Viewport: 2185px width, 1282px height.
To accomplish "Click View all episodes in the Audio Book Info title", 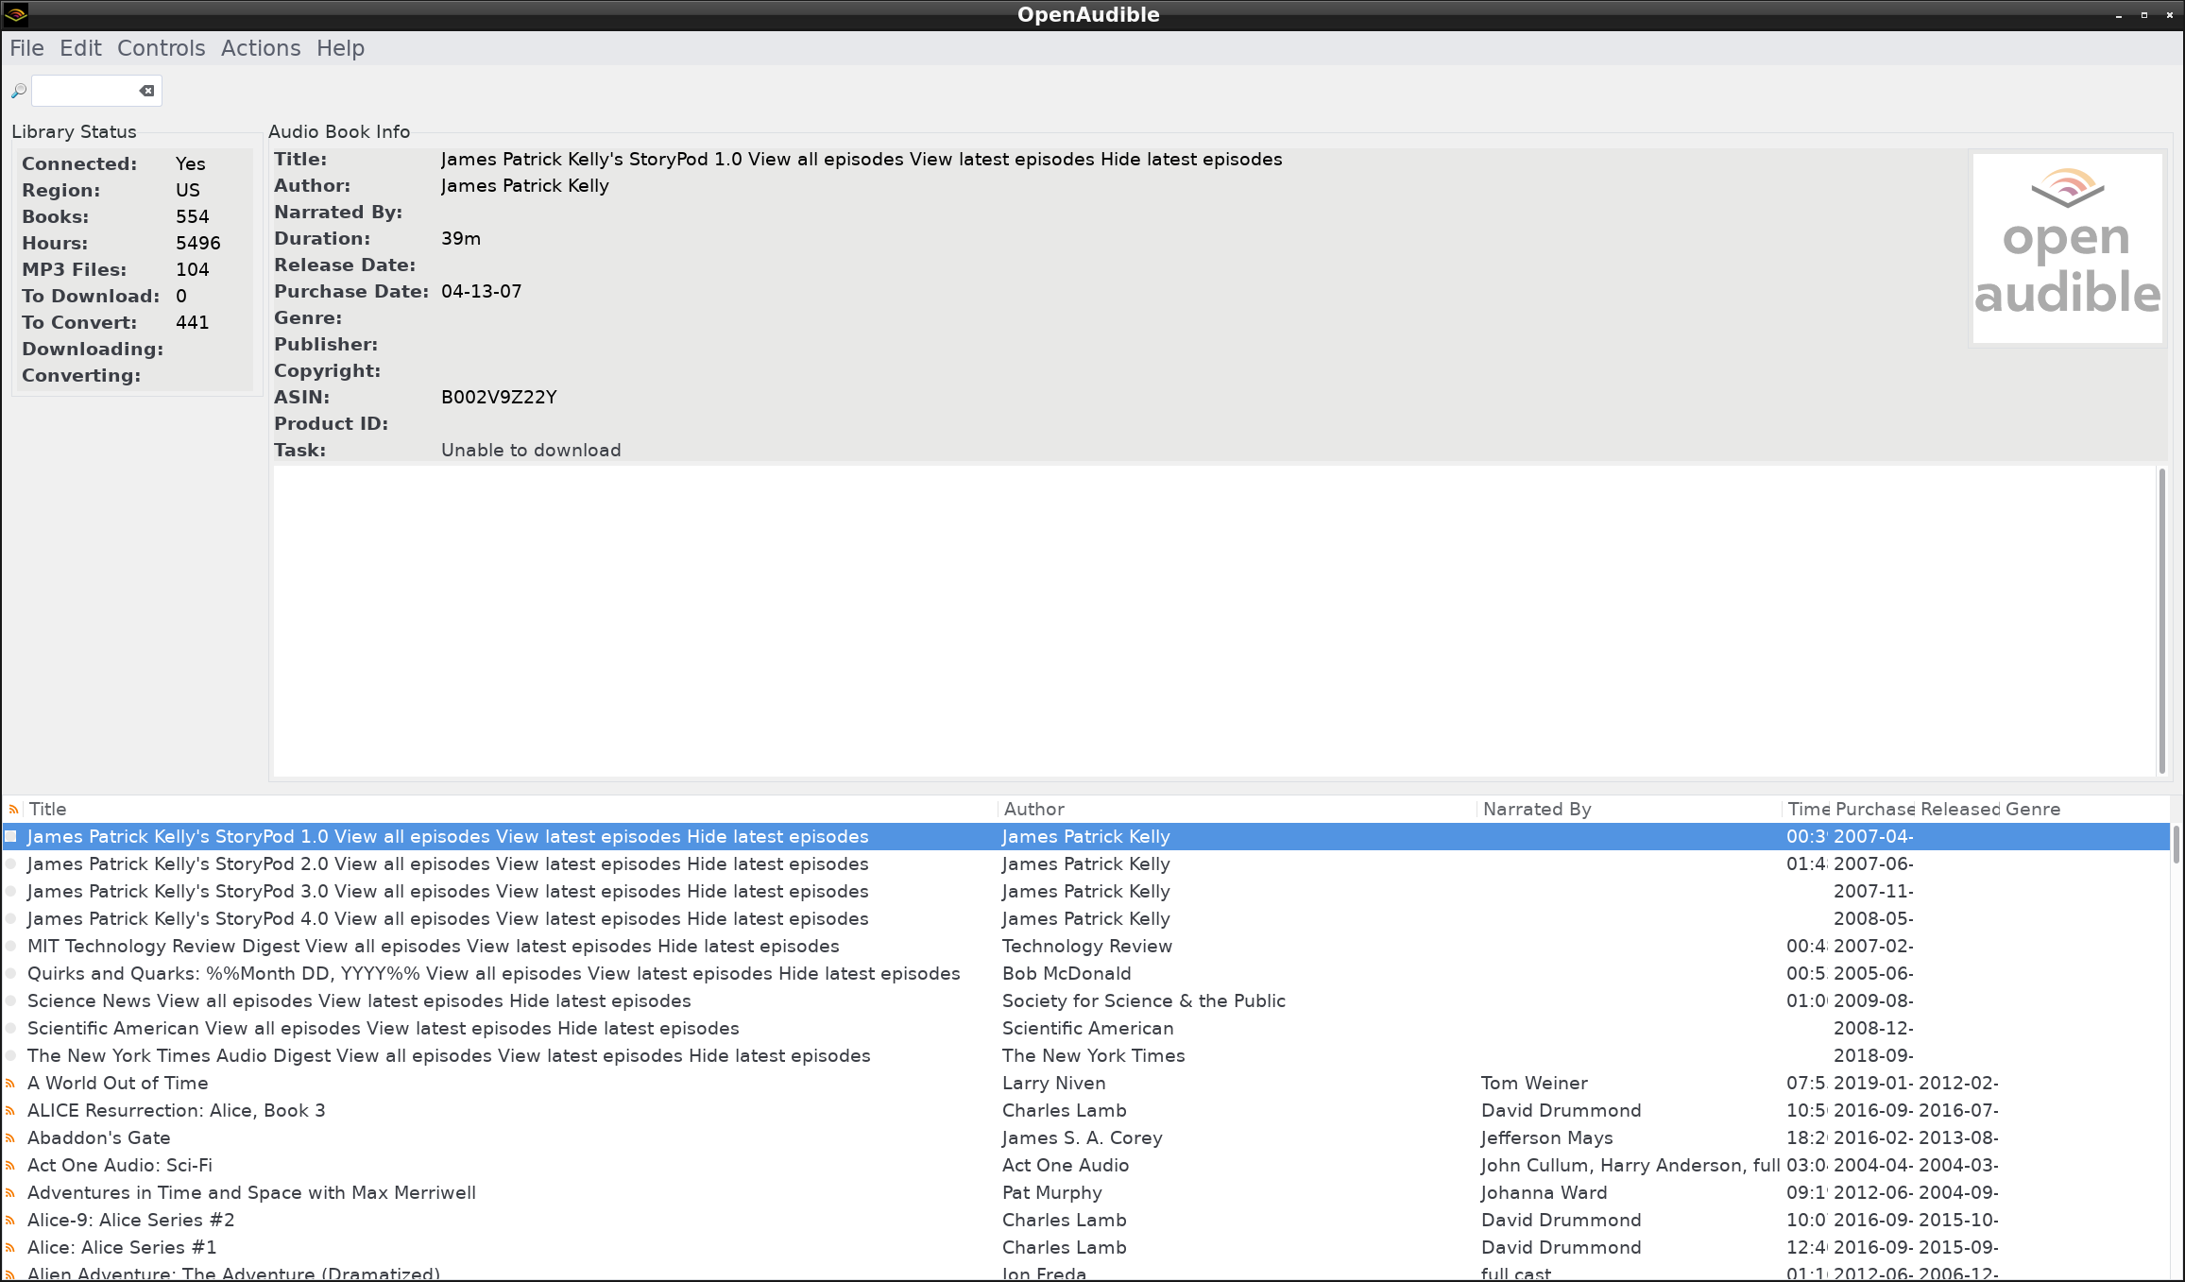I will coord(825,159).
